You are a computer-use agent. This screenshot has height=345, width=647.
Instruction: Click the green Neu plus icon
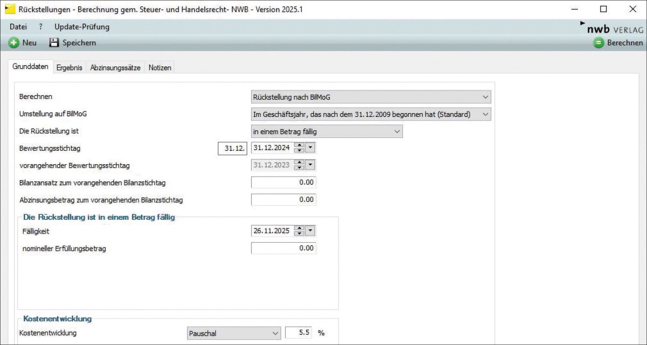click(13, 43)
